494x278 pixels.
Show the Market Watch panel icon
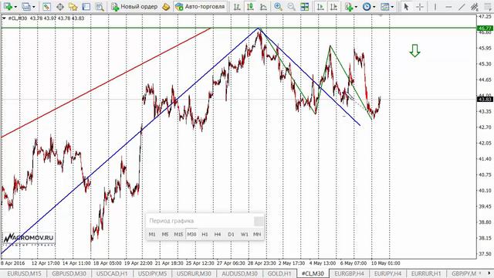46,6
